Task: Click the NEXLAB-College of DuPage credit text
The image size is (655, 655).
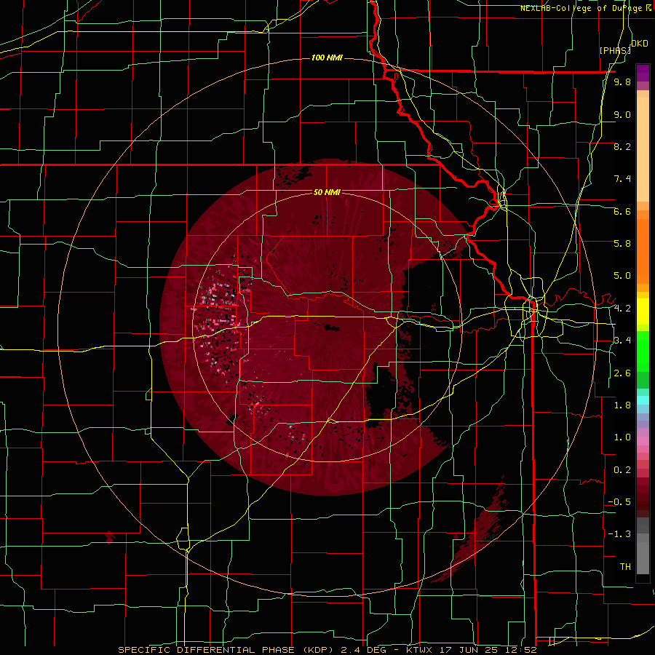Action: (585, 8)
